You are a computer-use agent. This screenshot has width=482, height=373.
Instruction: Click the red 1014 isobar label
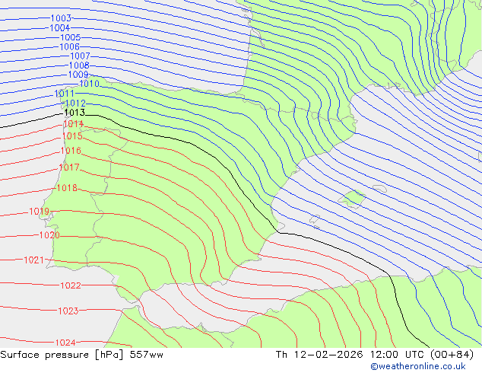click(x=73, y=124)
